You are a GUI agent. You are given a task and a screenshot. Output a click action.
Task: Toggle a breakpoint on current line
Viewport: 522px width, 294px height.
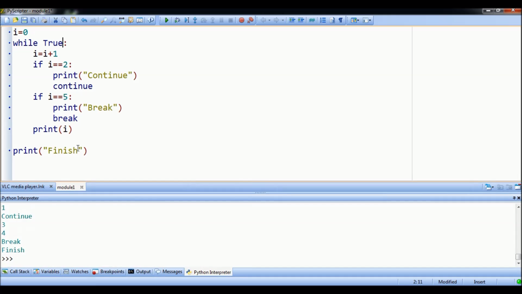241,20
